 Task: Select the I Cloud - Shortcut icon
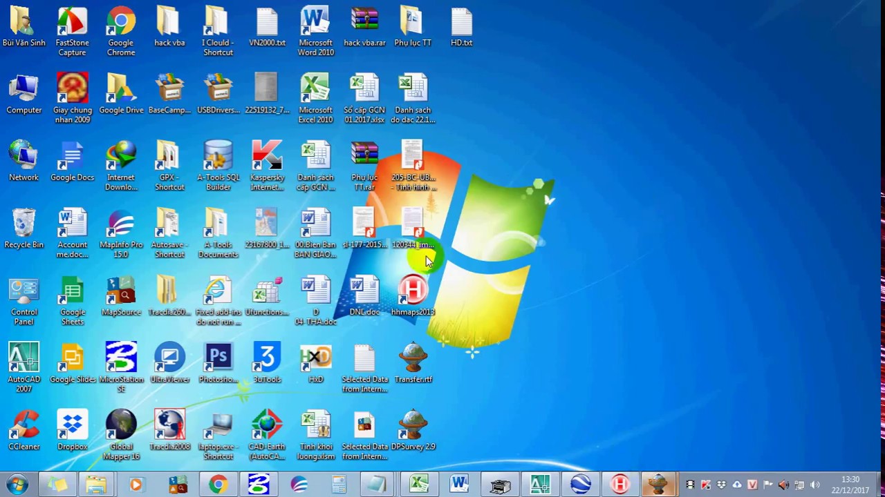pyautogui.click(x=218, y=31)
